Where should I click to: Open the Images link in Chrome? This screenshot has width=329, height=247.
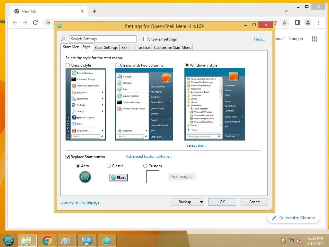296,39
